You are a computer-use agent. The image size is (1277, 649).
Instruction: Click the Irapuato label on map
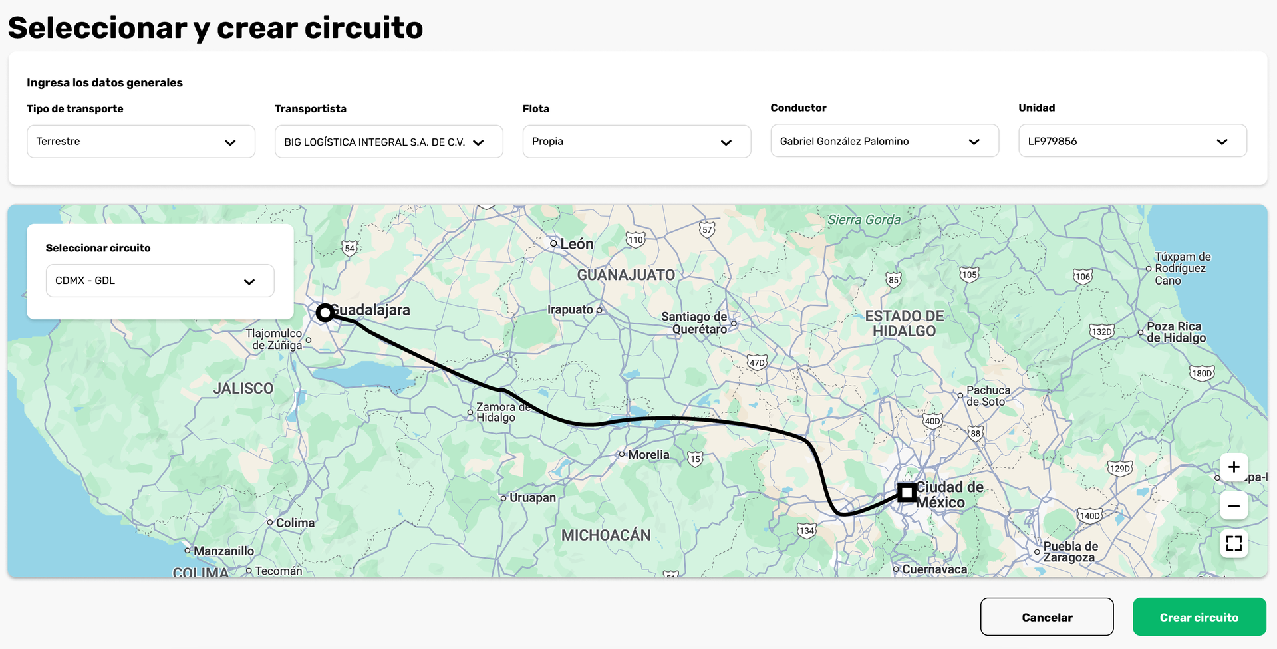[x=570, y=310]
